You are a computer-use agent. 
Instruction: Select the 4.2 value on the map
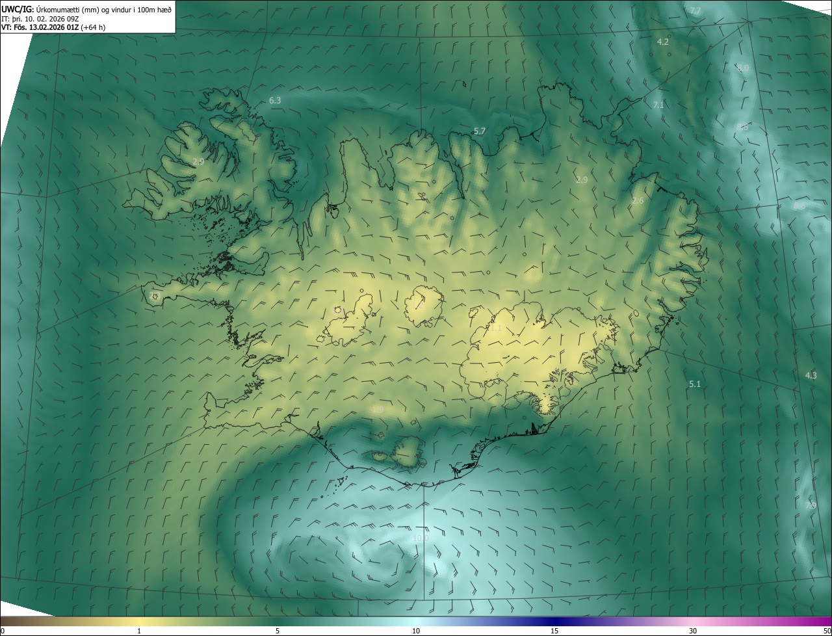point(663,42)
